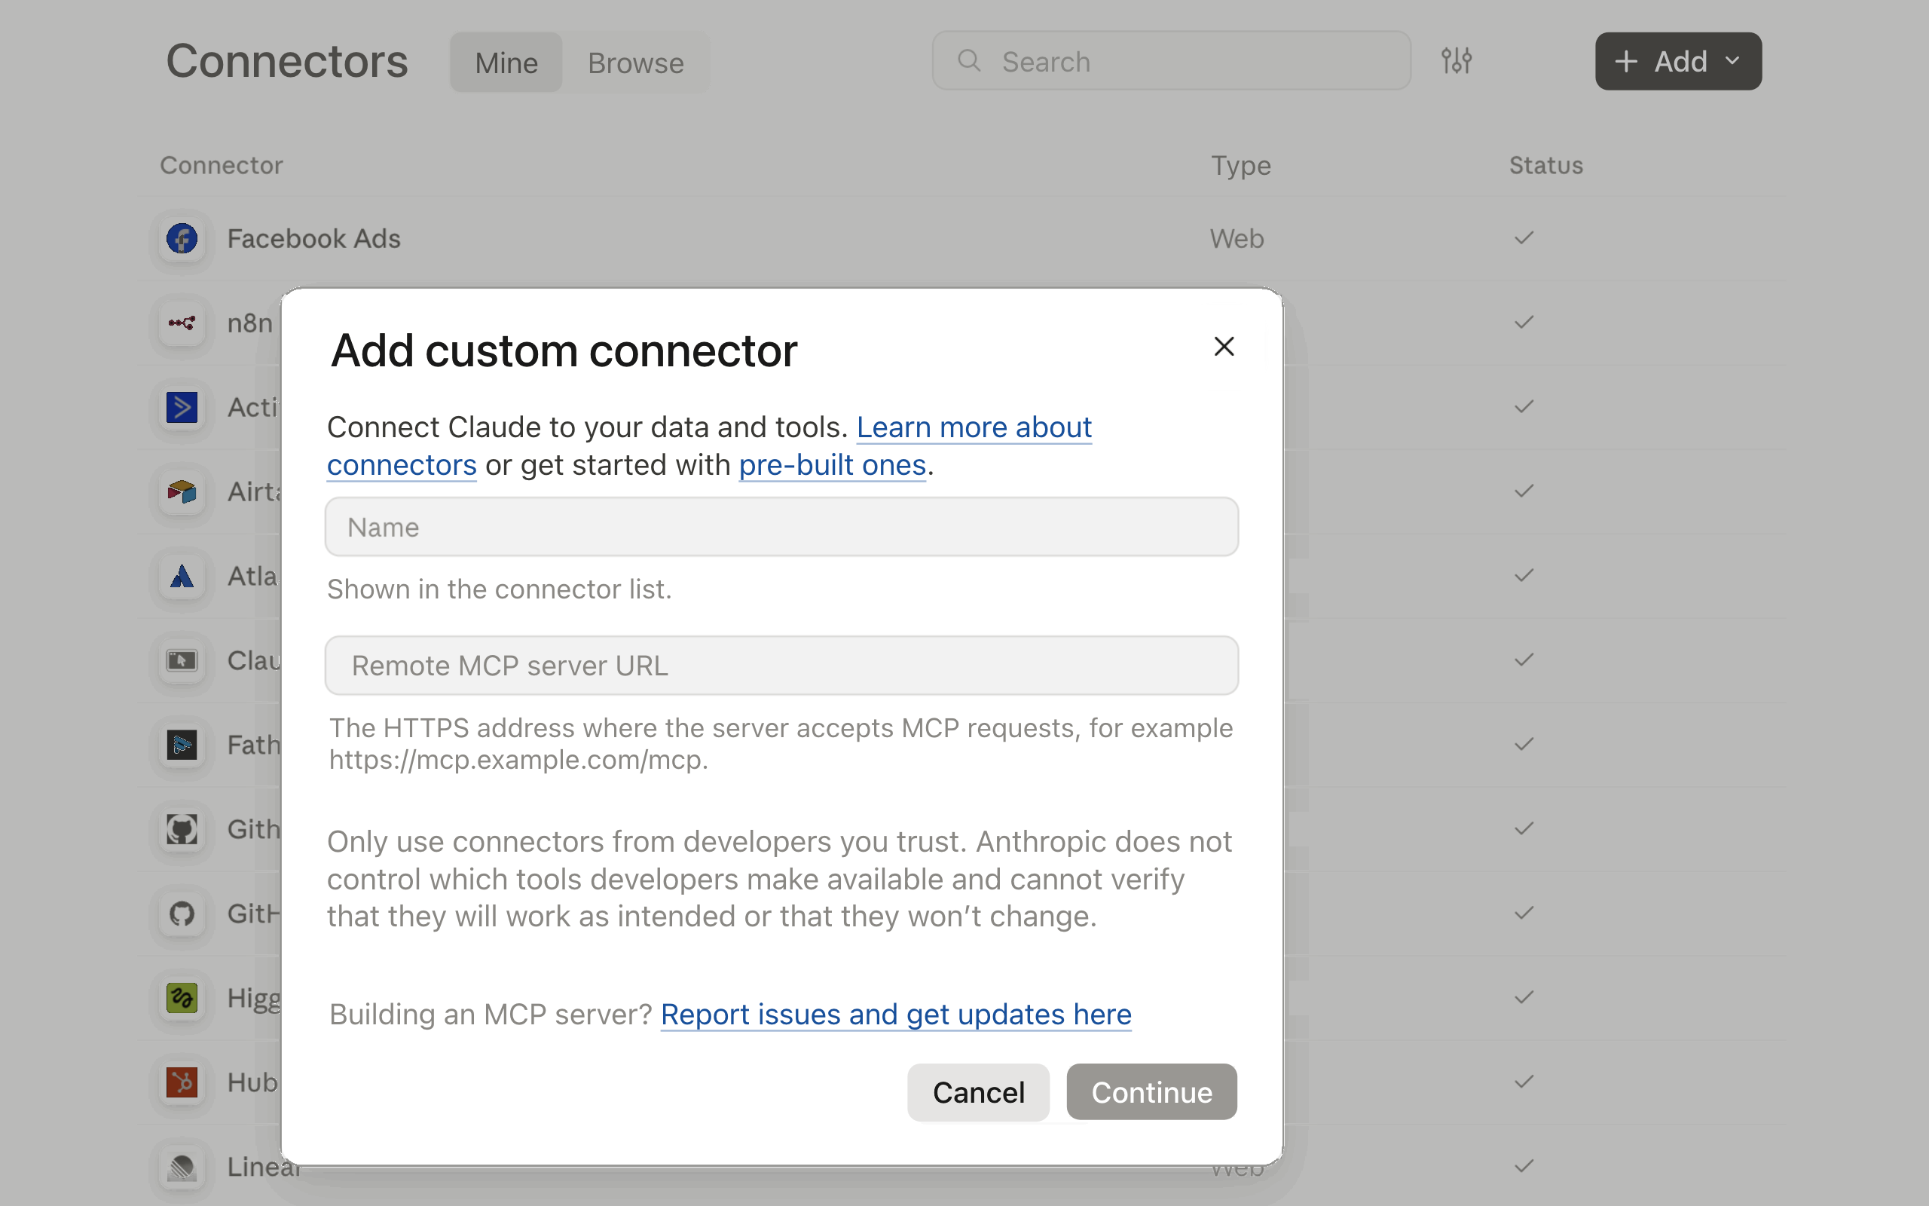Screen dimensions: 1929x1206
Task: Click Cancel in the dialog
Action: pos(978,1092)
